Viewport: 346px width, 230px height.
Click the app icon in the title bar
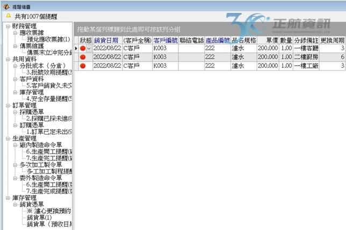tap(5, 4)
